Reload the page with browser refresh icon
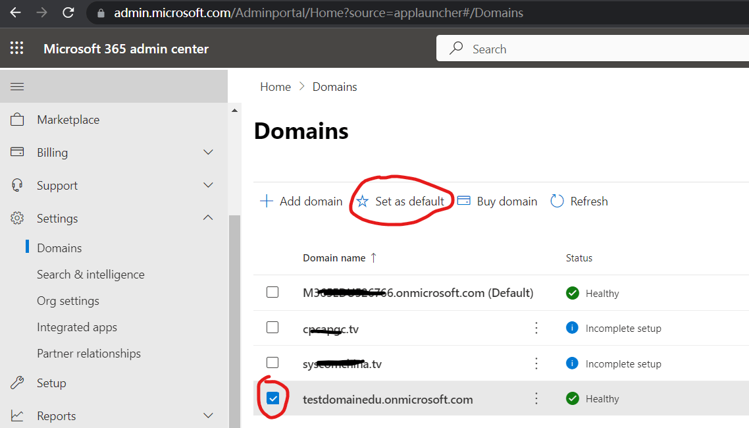Viewport: 749px width, 428px height. point(68,13)
